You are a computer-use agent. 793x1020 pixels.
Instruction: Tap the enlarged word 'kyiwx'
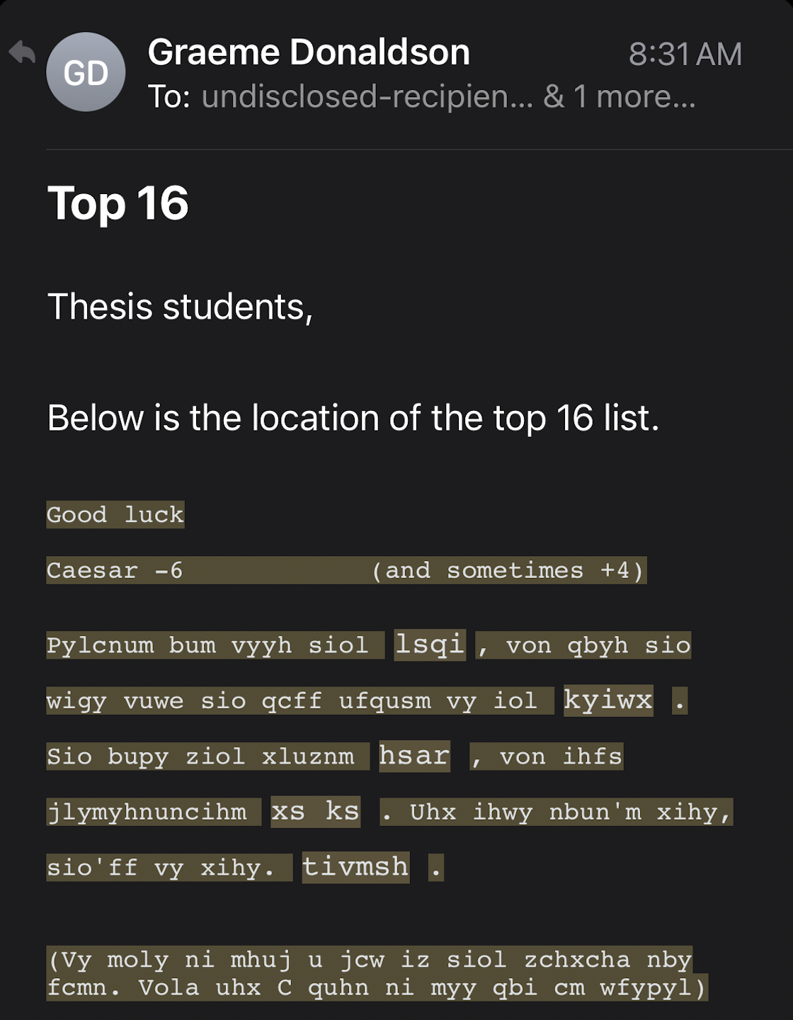608,700
